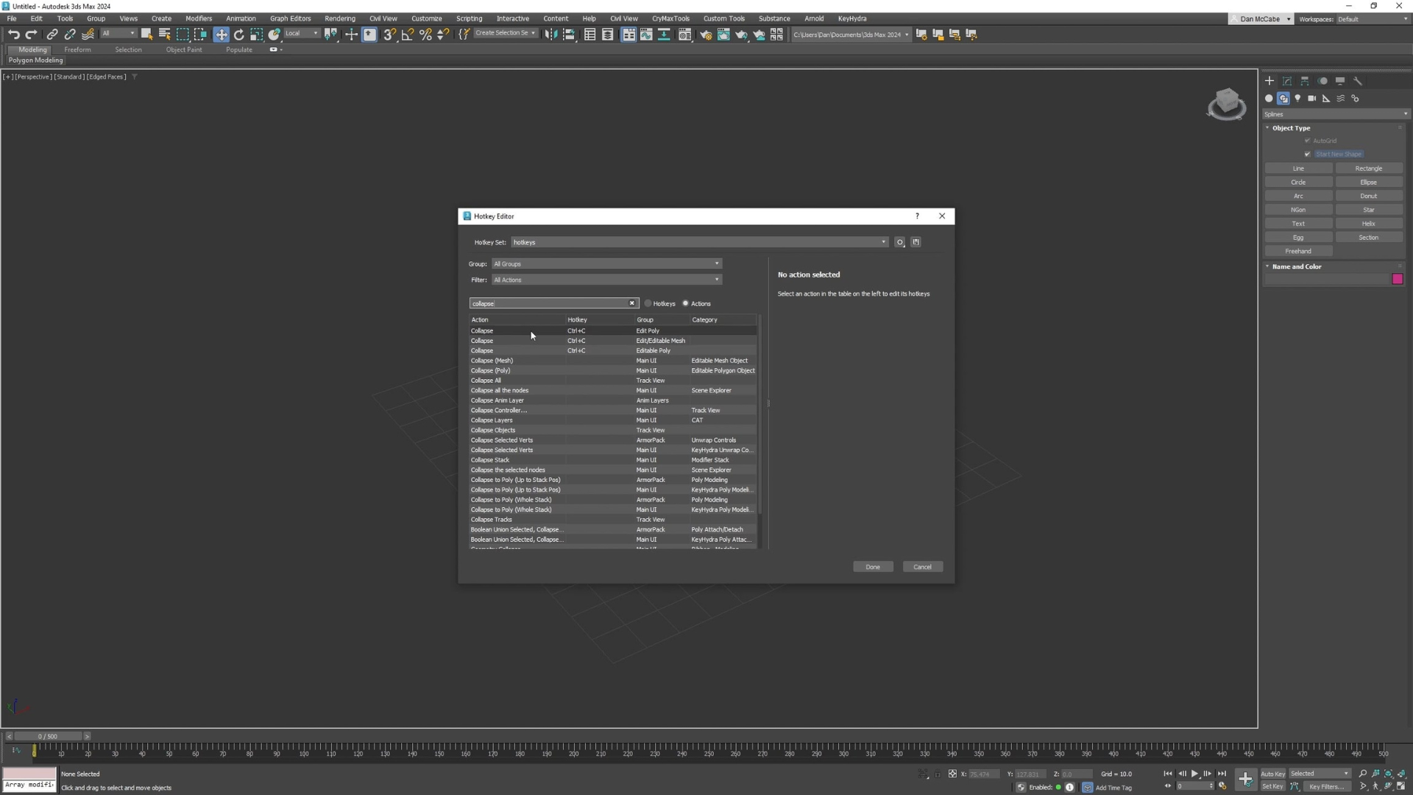The width and height of the screenshot is (1413, 795).
Task: Toggle the Angle Snap icon
Action: pyautogui.click(x=407, y=35)
